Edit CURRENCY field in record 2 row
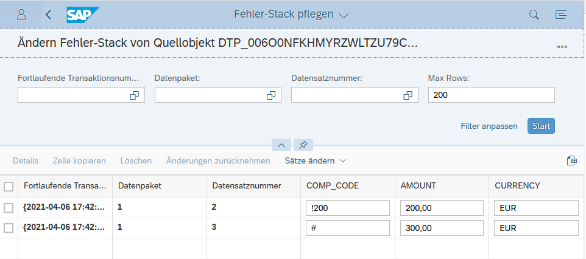This screenshot has width=586, height=259. click(536, 208)
